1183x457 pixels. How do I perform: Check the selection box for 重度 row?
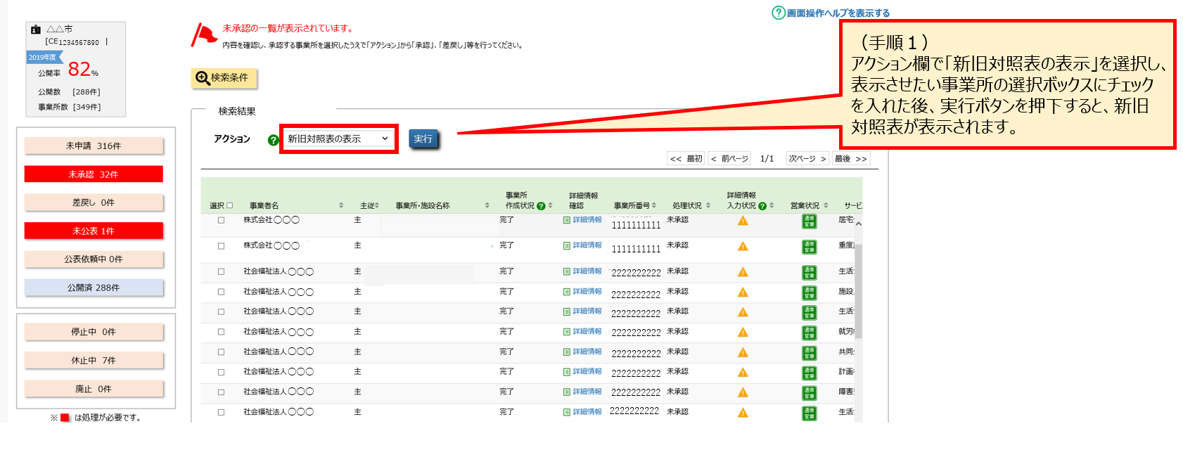pyautogui.click(x=221, y=246)
